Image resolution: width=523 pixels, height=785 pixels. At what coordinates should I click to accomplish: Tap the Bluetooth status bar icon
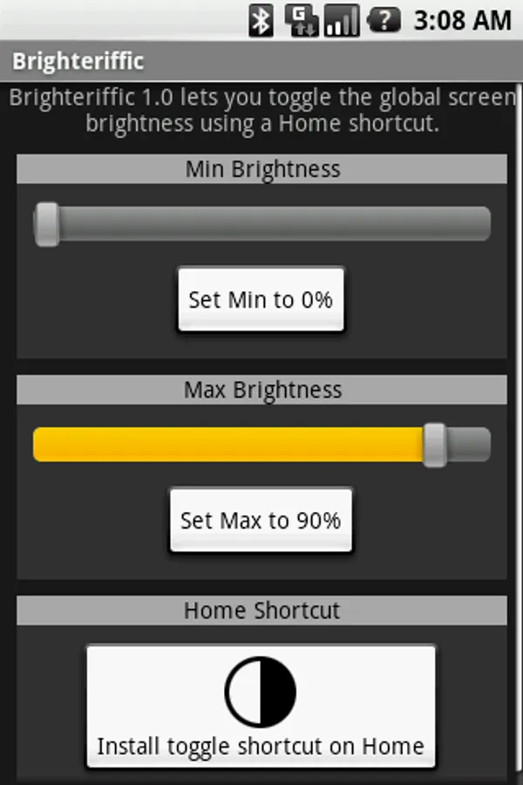click(261, 20)
